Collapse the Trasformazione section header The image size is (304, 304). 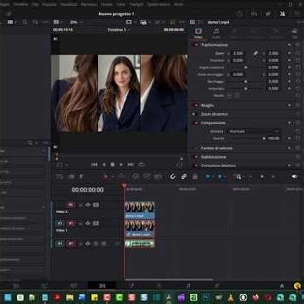214,45
